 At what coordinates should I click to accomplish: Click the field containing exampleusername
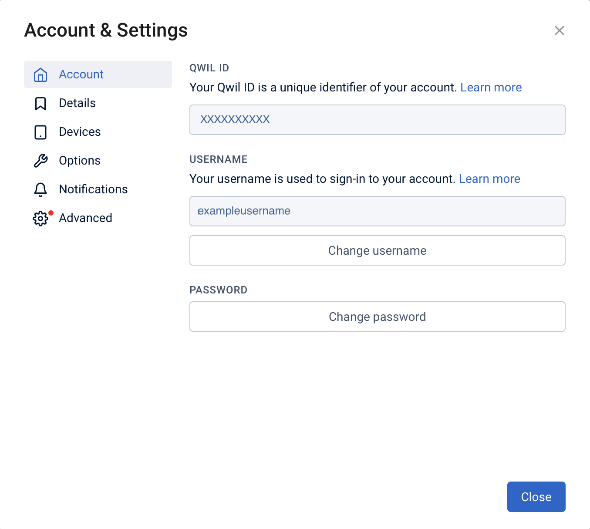[x=378, y=211]
